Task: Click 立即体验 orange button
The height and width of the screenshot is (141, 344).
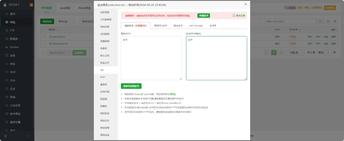Action: click(x=330, y=8)
